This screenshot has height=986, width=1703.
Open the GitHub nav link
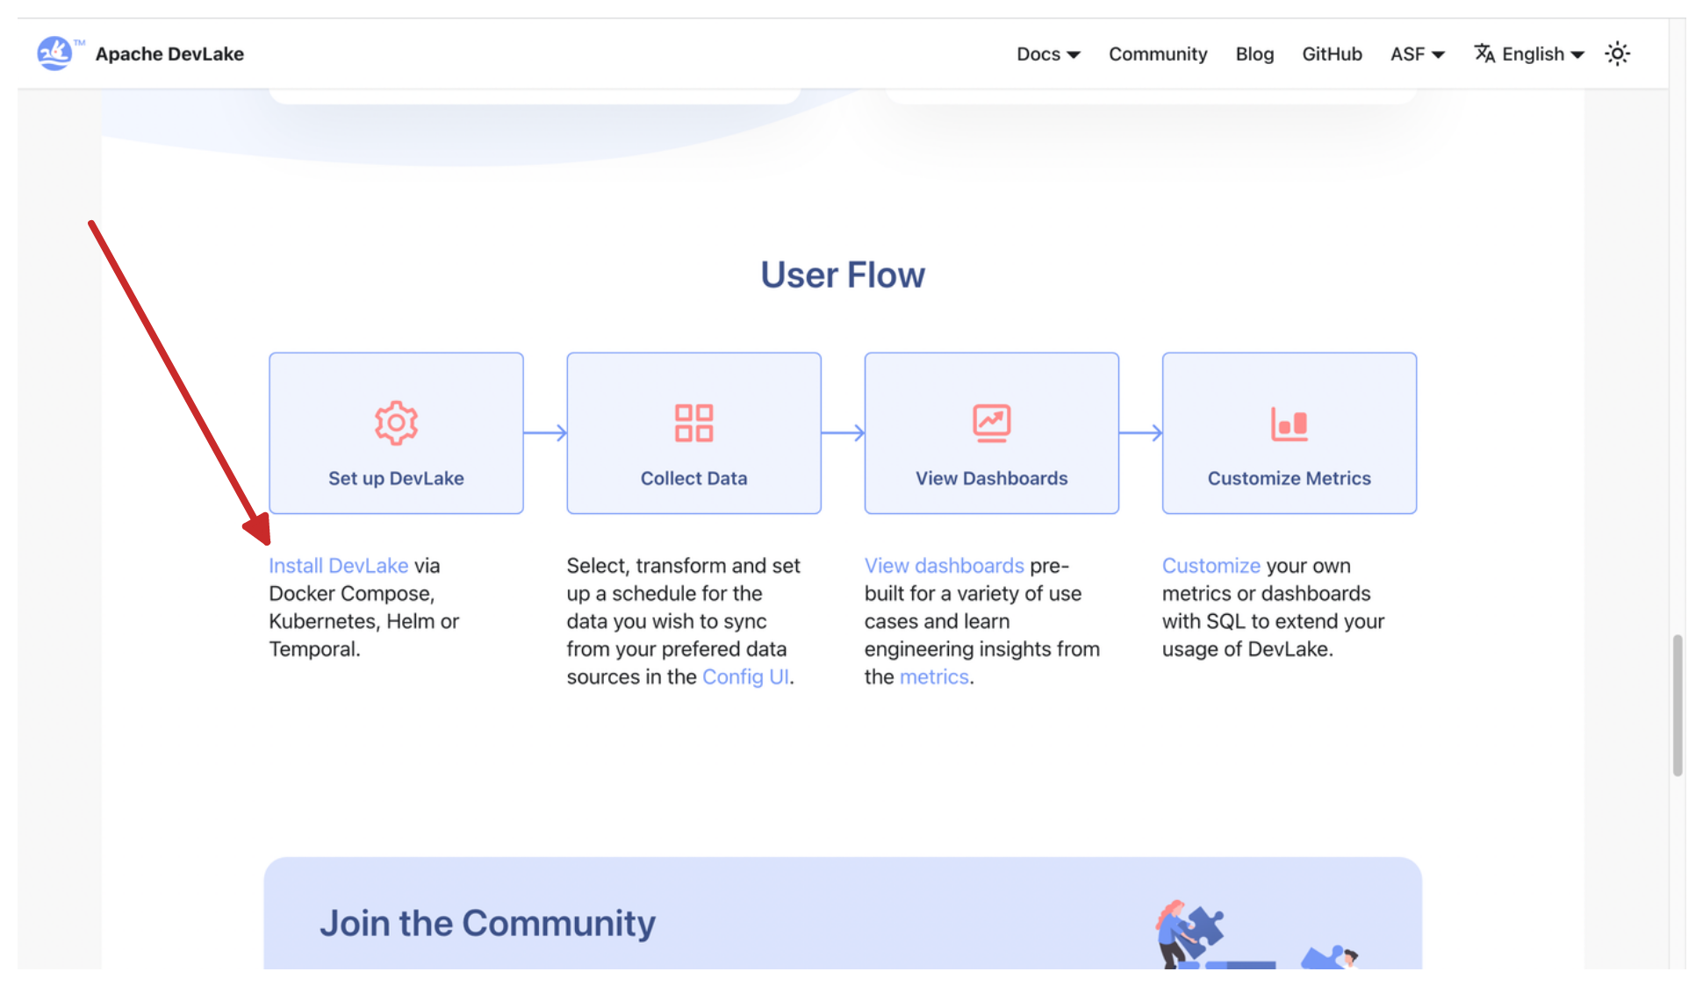1332,54
